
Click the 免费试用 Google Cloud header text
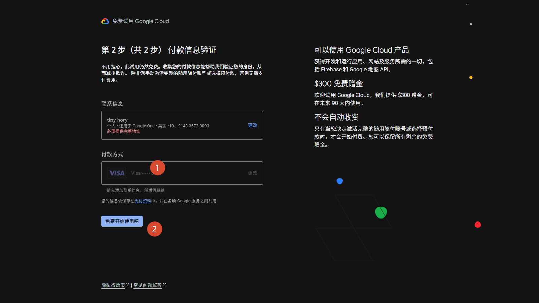click(140, 21)
